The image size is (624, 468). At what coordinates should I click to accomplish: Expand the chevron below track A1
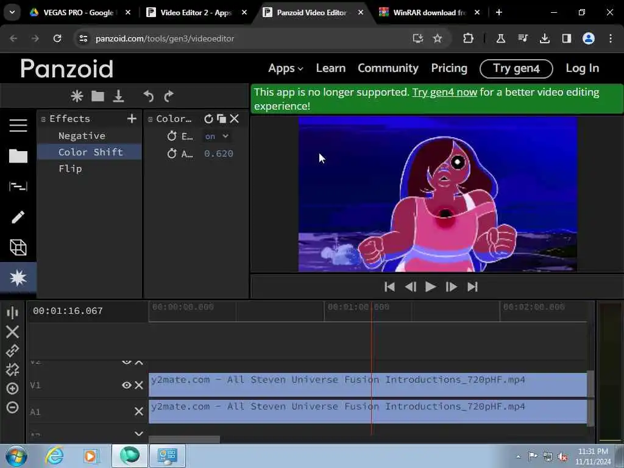(139, 433)
